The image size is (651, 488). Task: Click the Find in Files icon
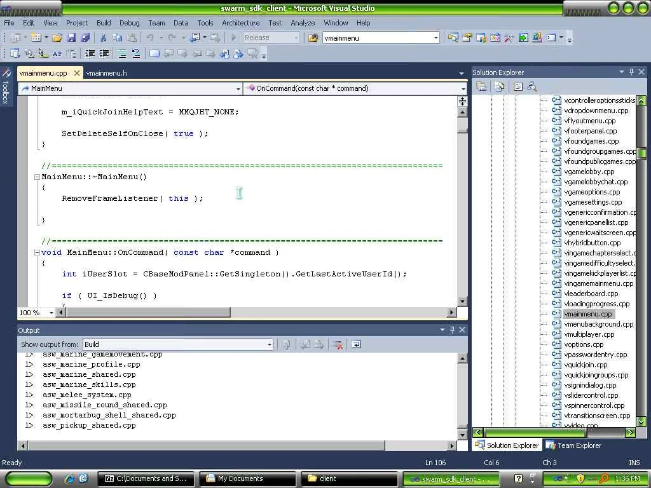[x=313, y=37]
